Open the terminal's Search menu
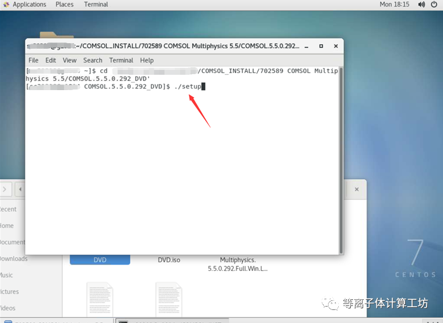The width and height of the screenshot is (443, 323). tap(93, 60)
